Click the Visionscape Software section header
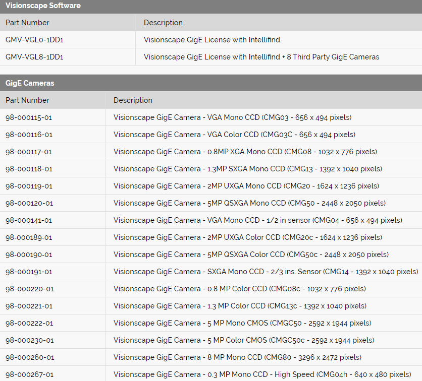This screenshot has height=381, width=422. click(43, 6)
